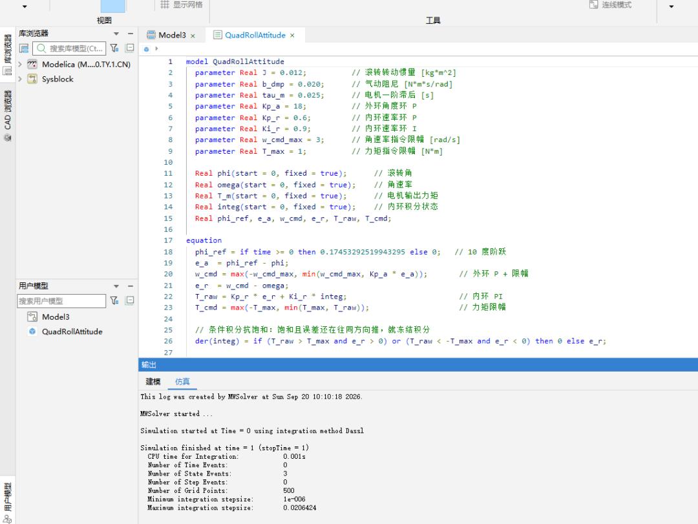Open the library browser panel dropdown arrow

click(116, 34)
